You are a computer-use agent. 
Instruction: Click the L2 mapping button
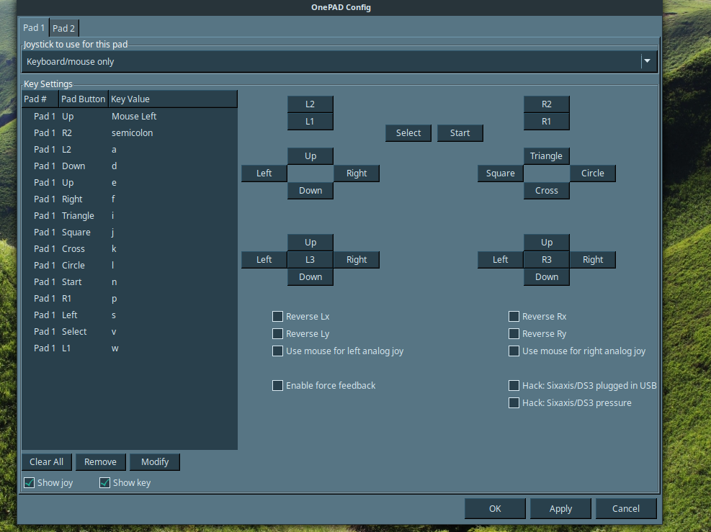click(310, 104)
